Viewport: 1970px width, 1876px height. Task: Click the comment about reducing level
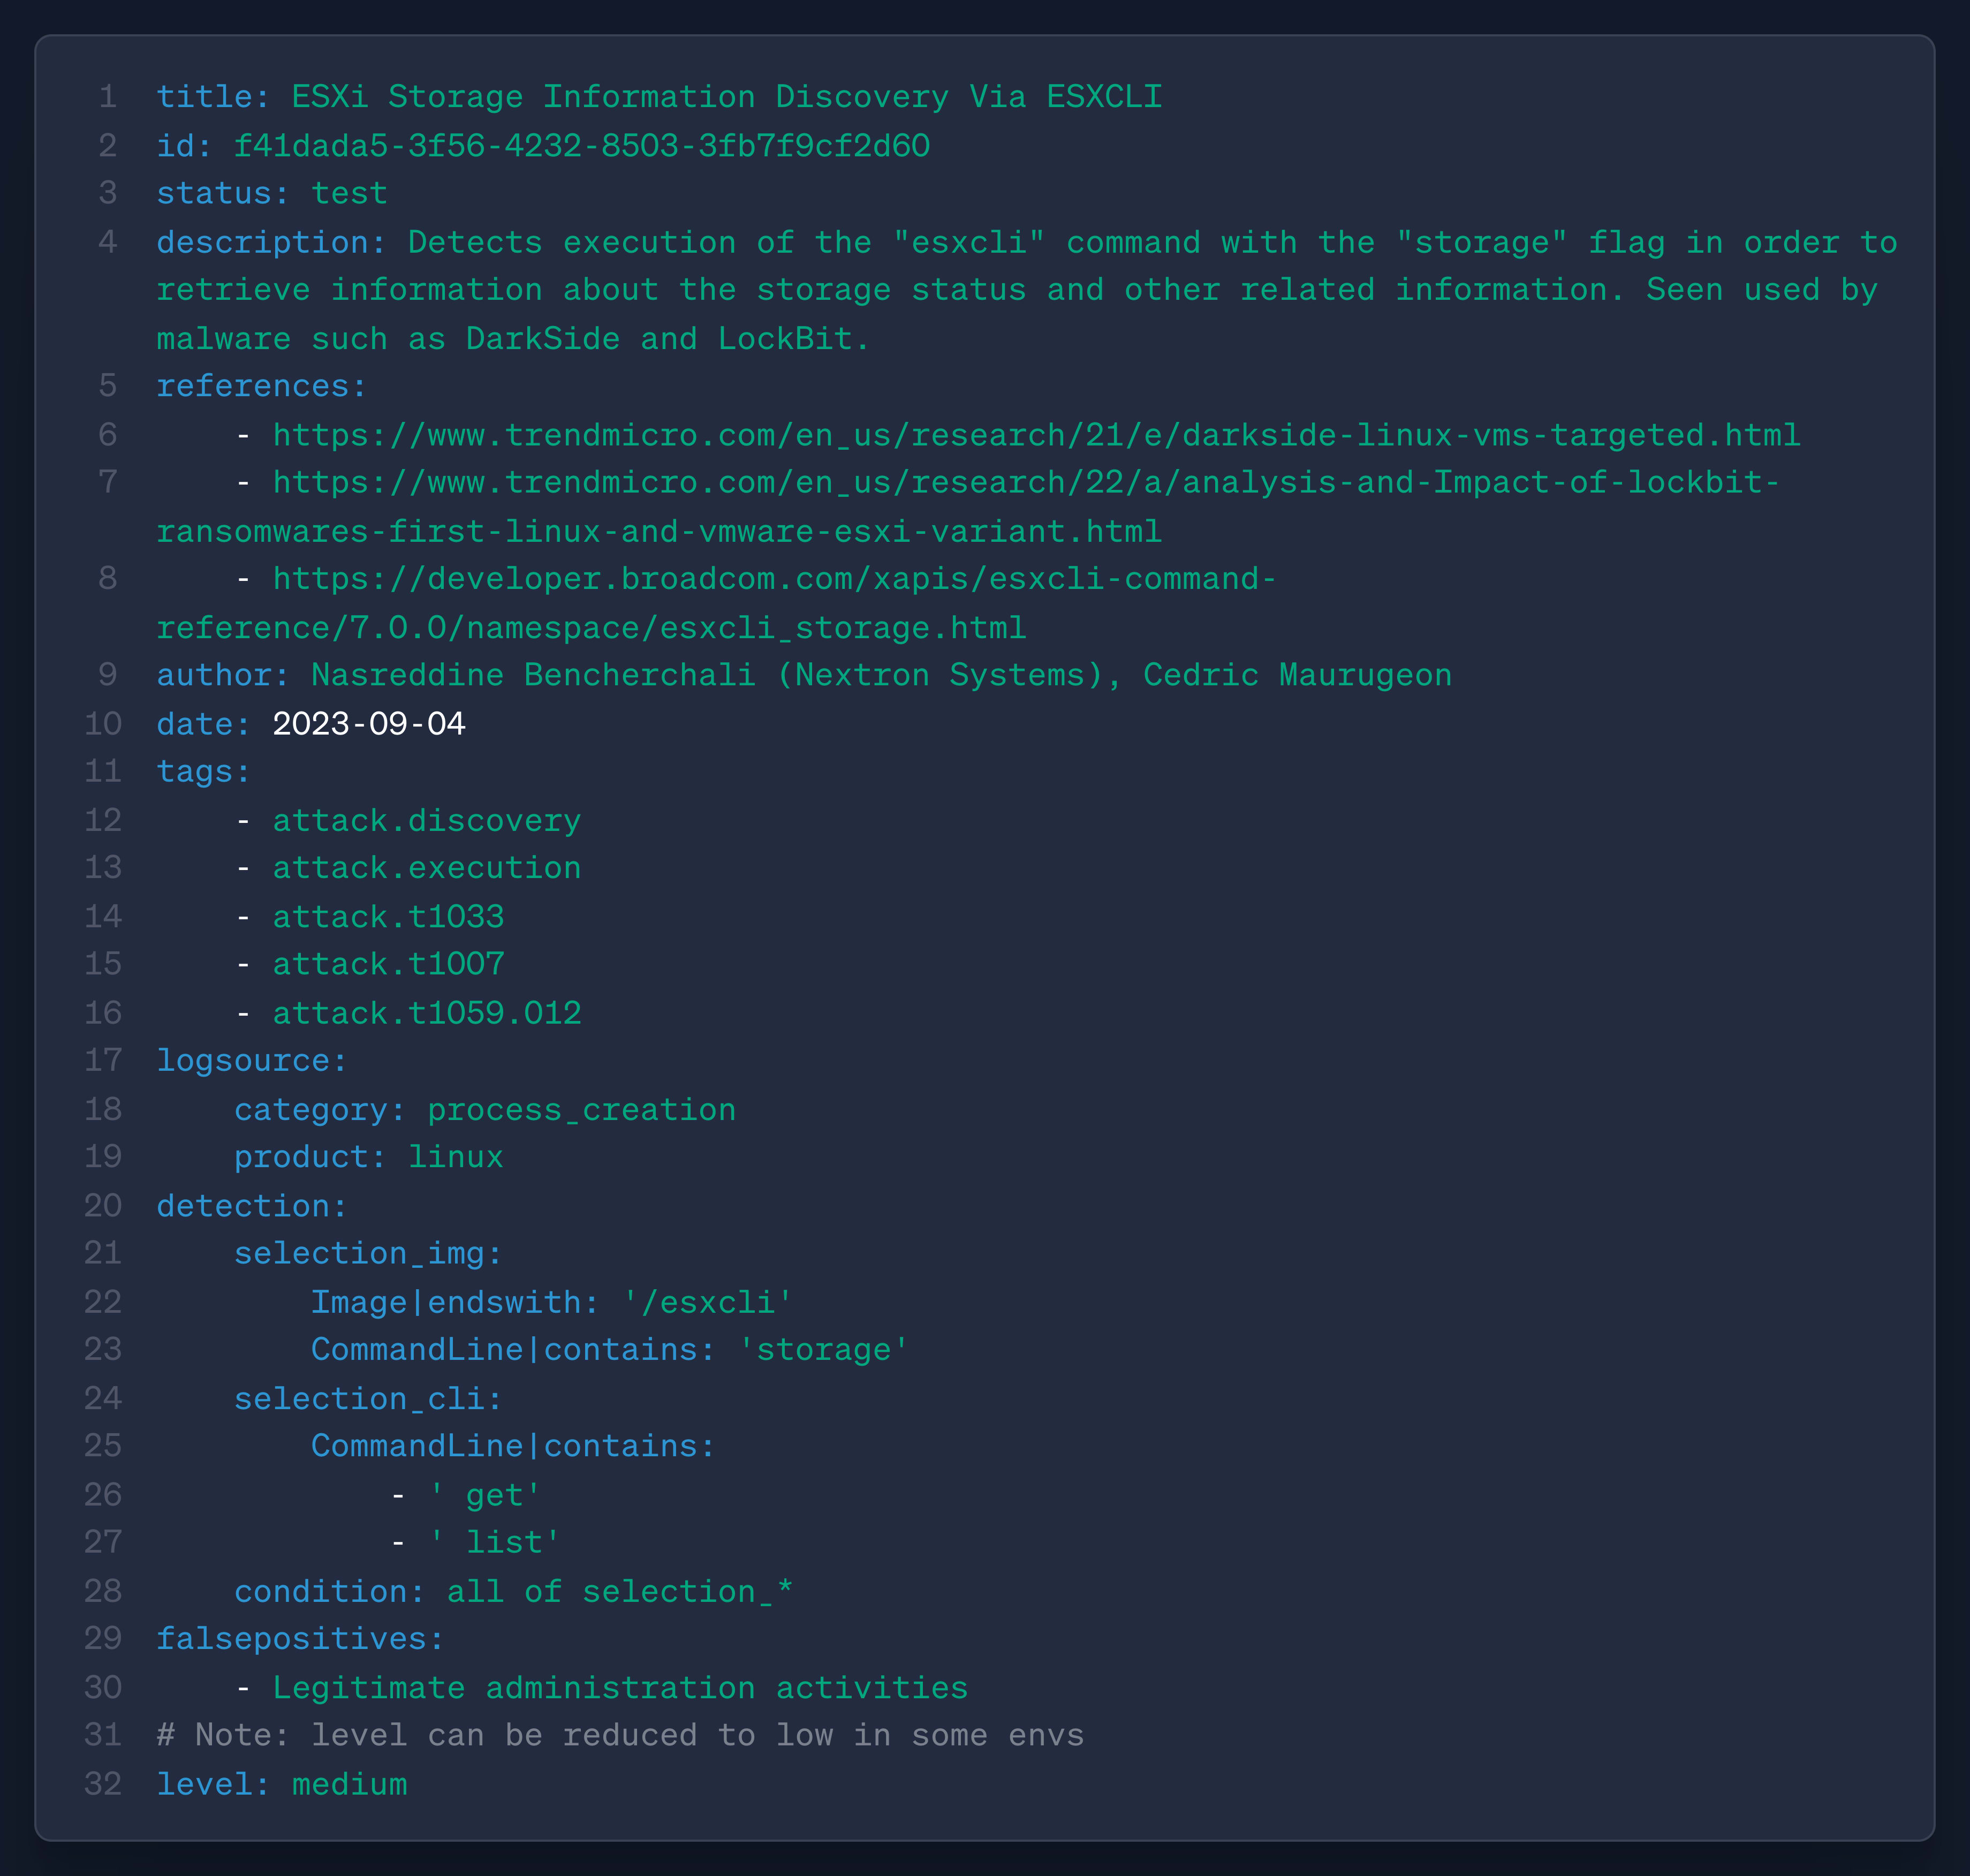[620, 1735]
